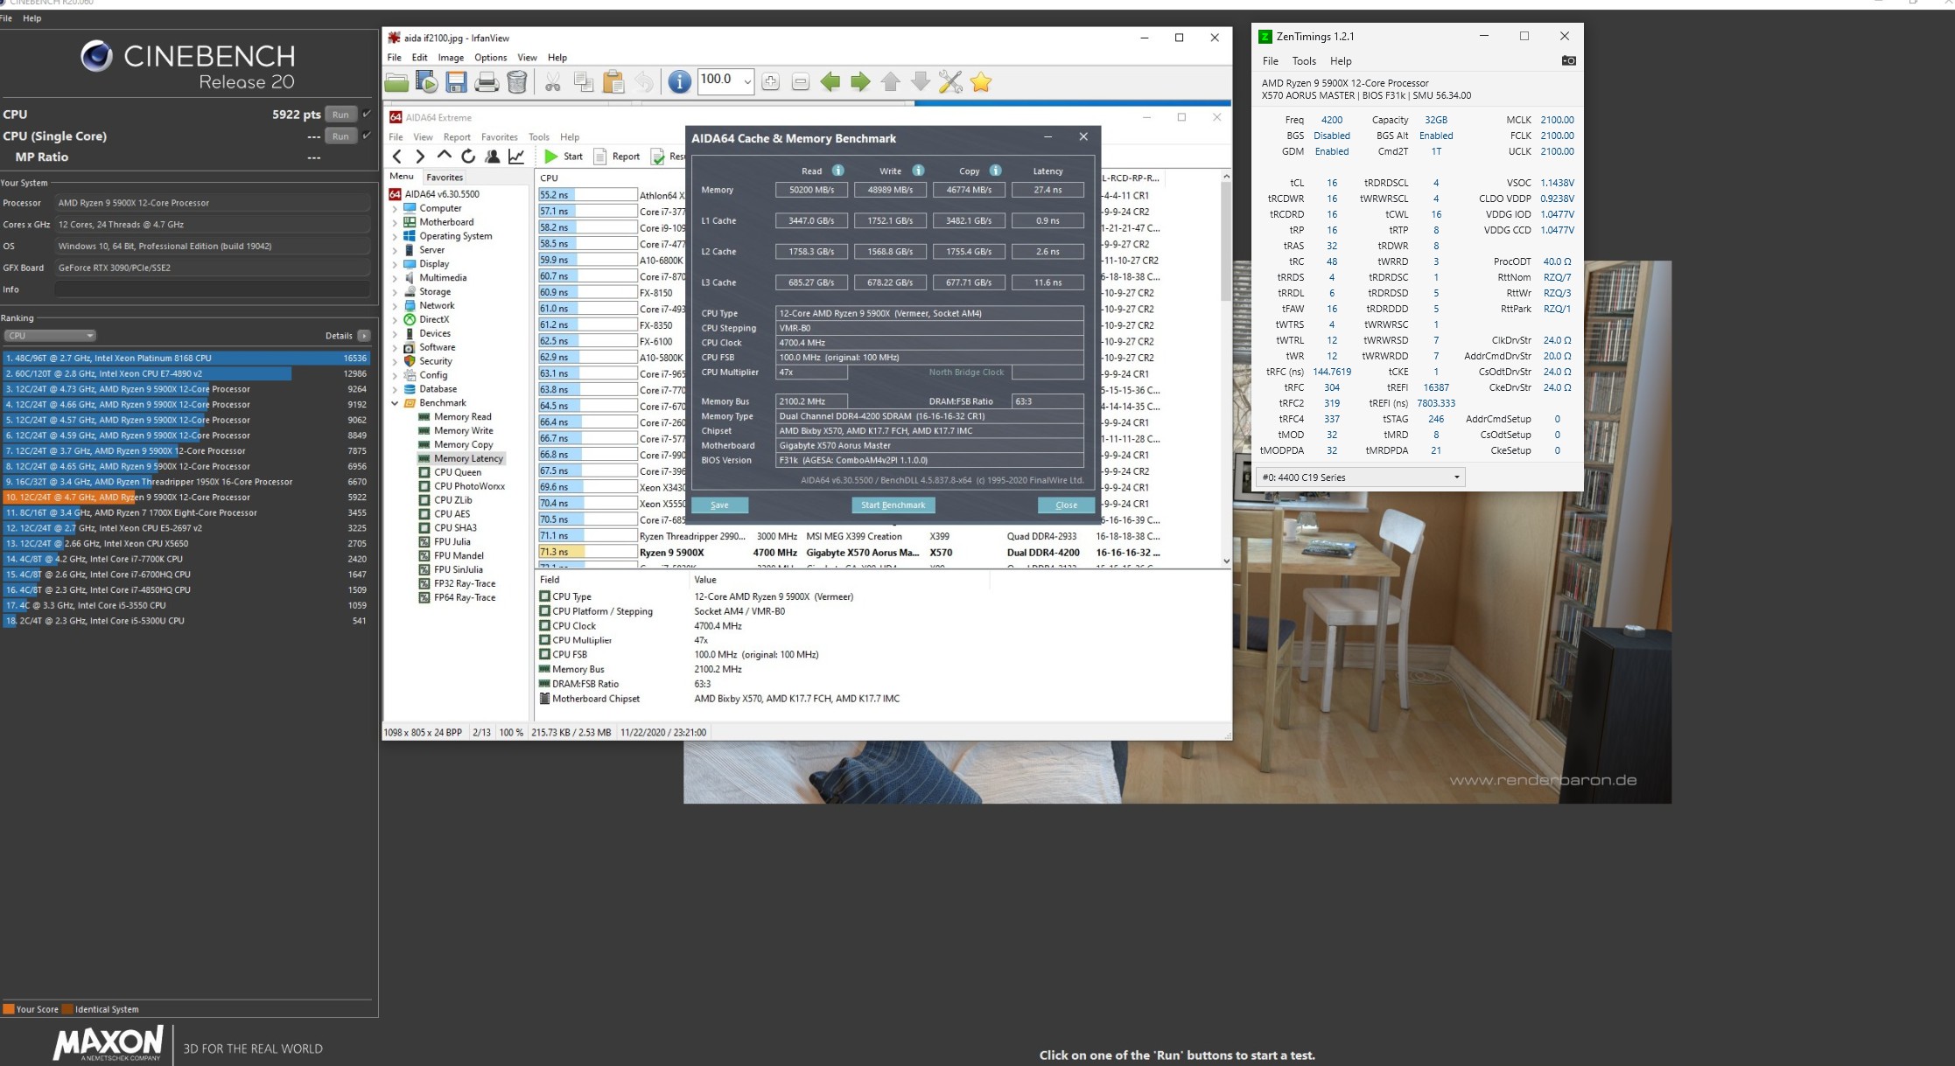Click ZenTimings screenshot camera icon

pos(1568,60)
